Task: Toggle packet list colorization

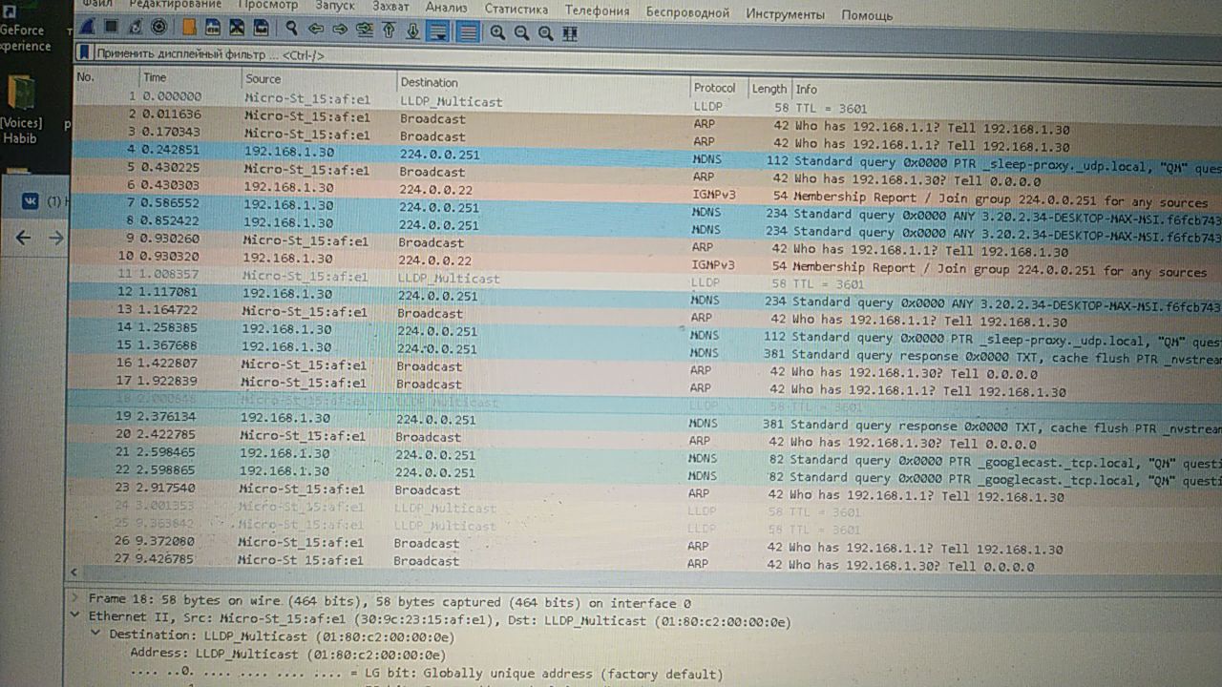Action: click(x=467, y=31)
